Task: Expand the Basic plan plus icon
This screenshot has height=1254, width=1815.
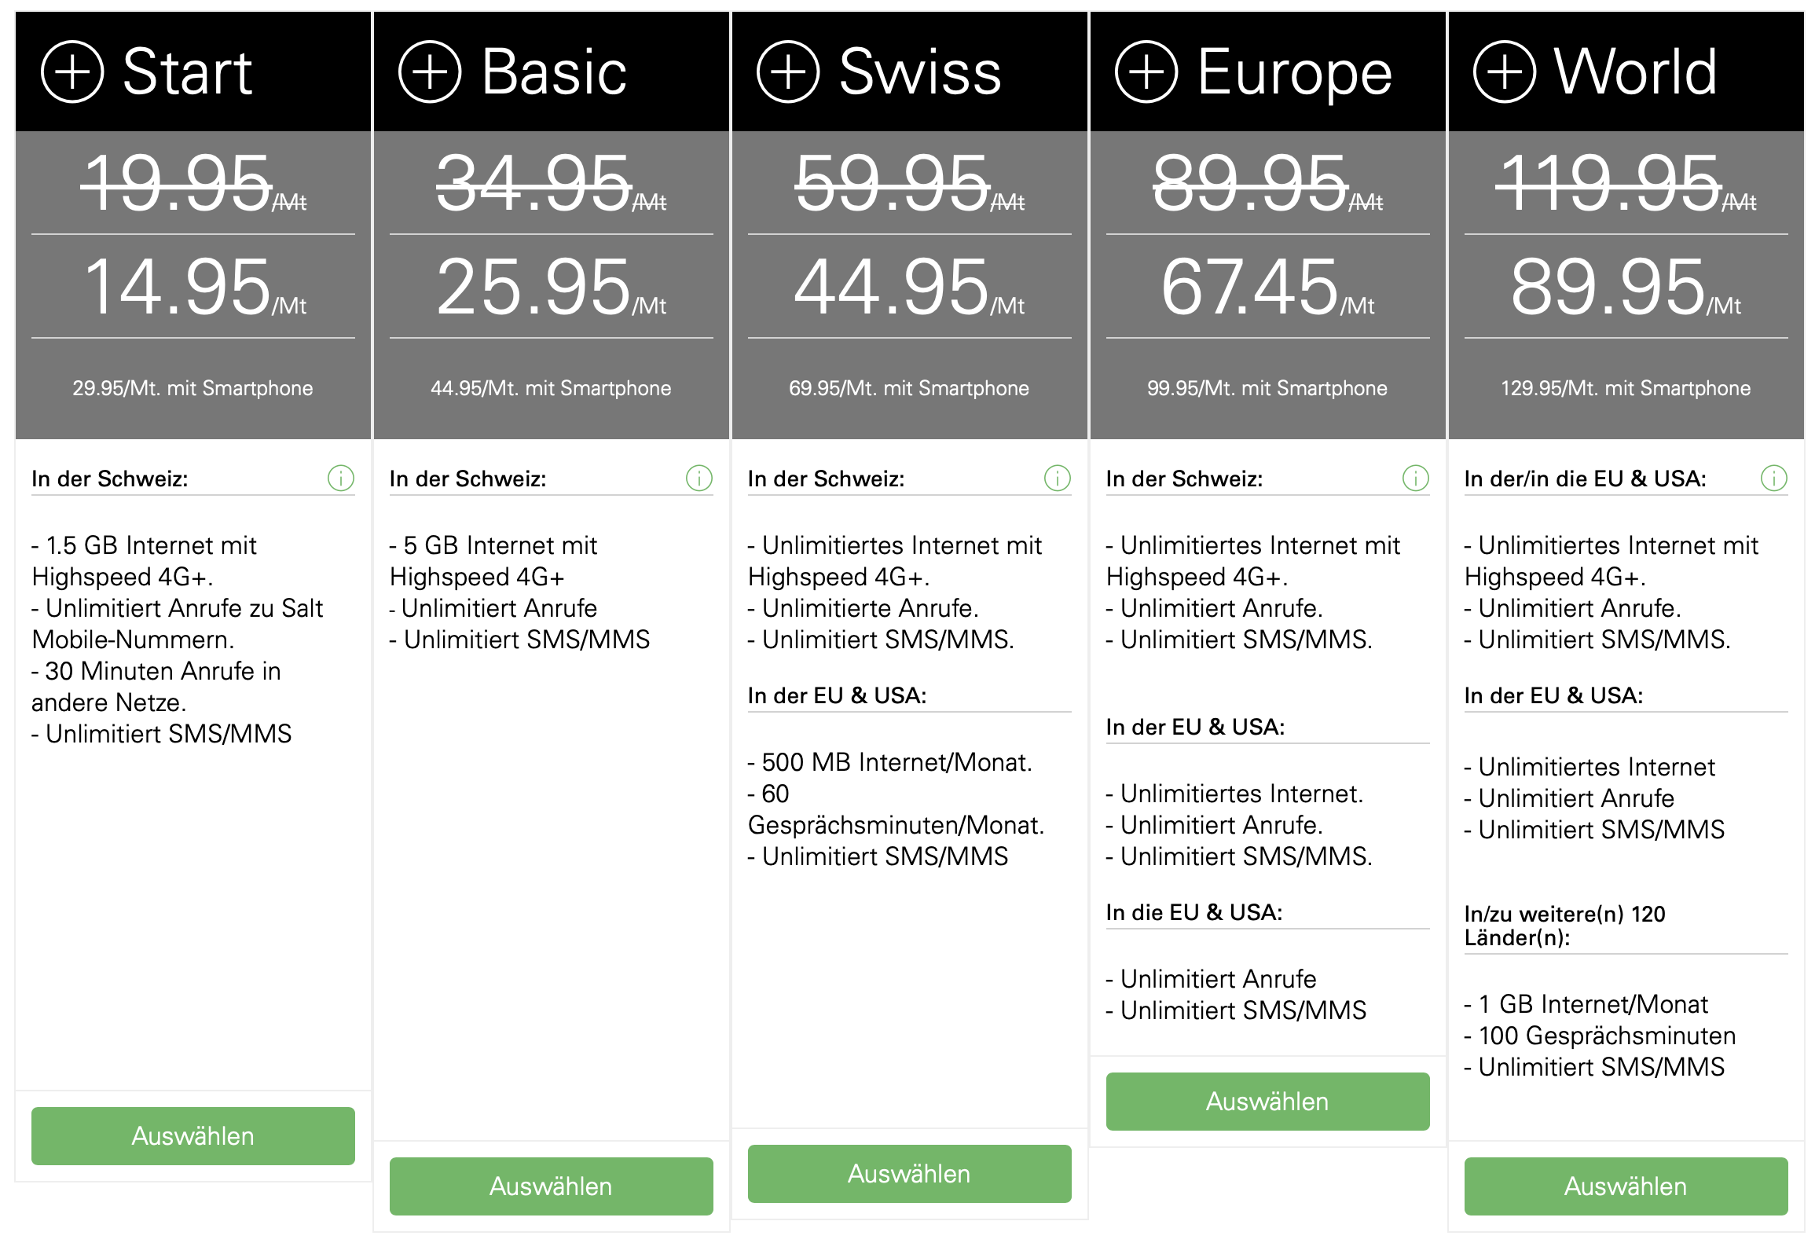Action: click(x=430, y=71)
